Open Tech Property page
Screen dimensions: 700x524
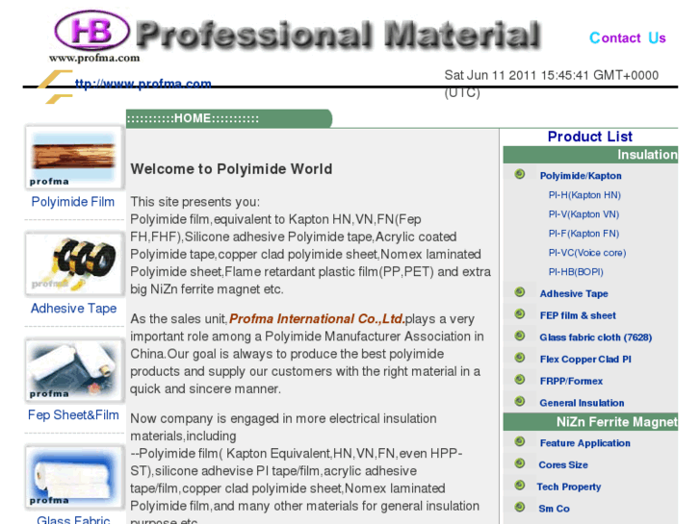pyautogui.click(x=569, y=487)
